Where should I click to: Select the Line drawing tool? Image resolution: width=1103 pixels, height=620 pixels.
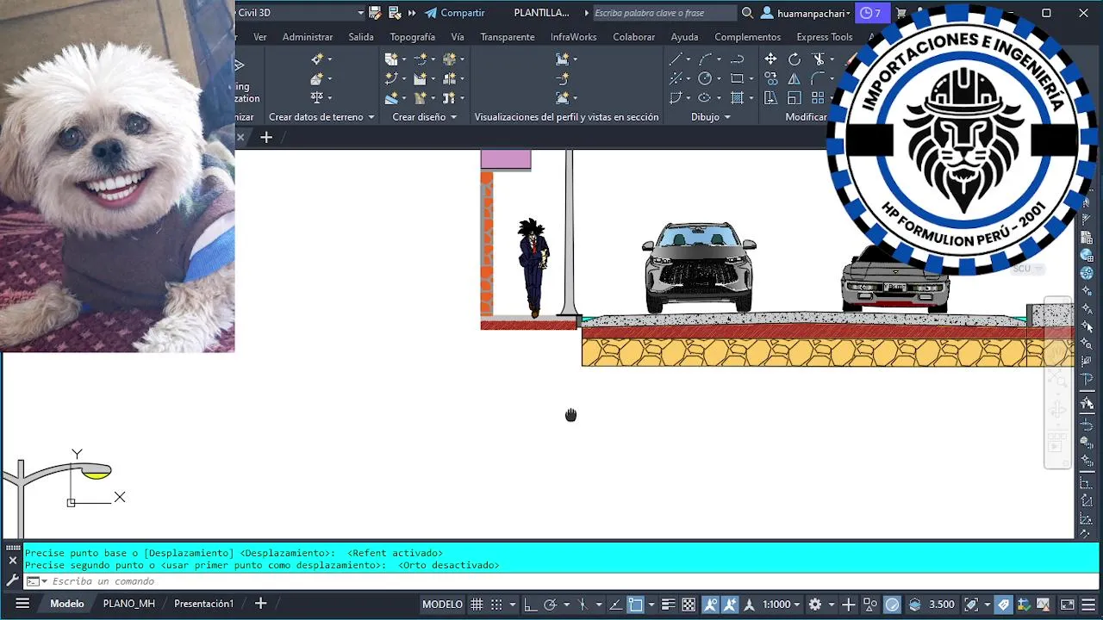pos(676,59)
